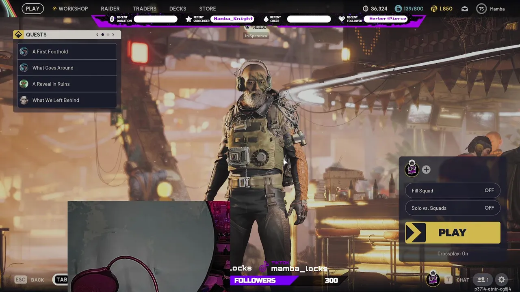The height and width of the screenshot is (292, 520).
Task: Open the quest A First Foothold
Action: coord(67,52)
